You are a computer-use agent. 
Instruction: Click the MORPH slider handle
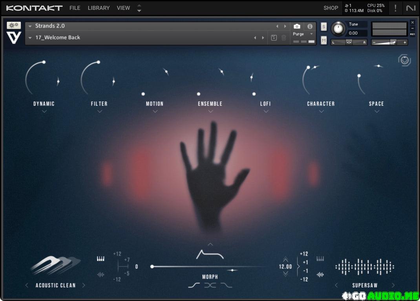click(x=152, y=267)
